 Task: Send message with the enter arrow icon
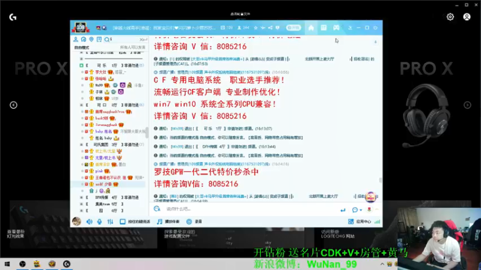343,210
